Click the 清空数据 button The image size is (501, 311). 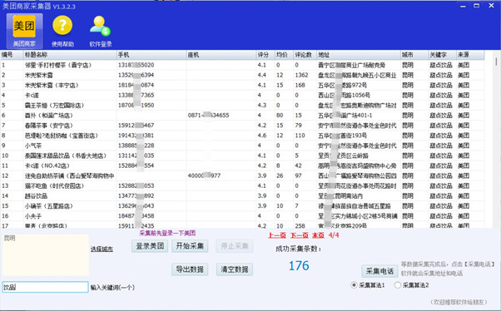coord(235,269)
